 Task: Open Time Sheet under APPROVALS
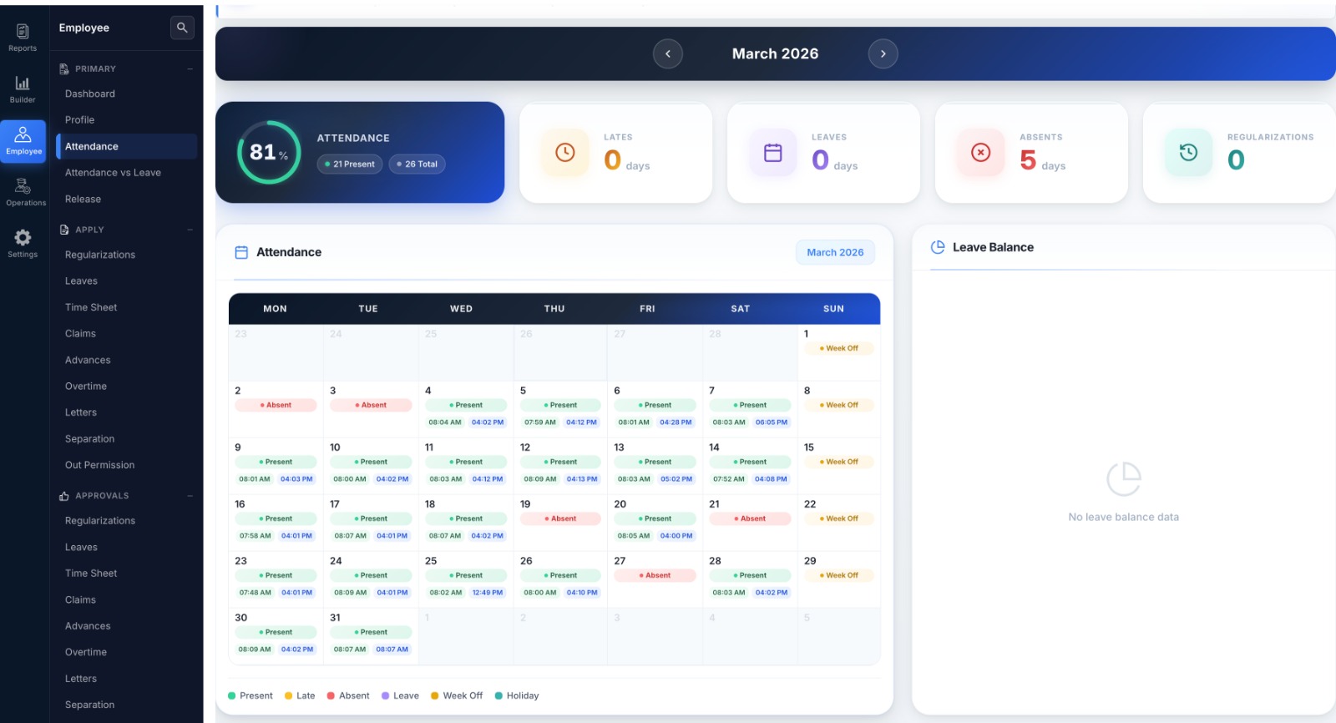(x=91, y=574)
